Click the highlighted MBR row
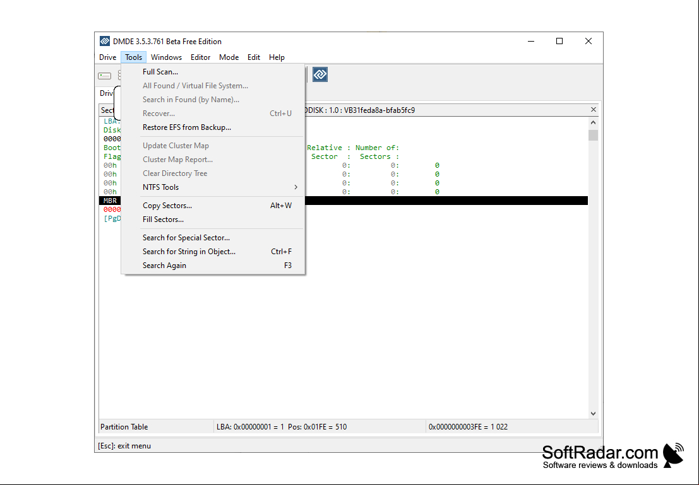 [344, 201]
